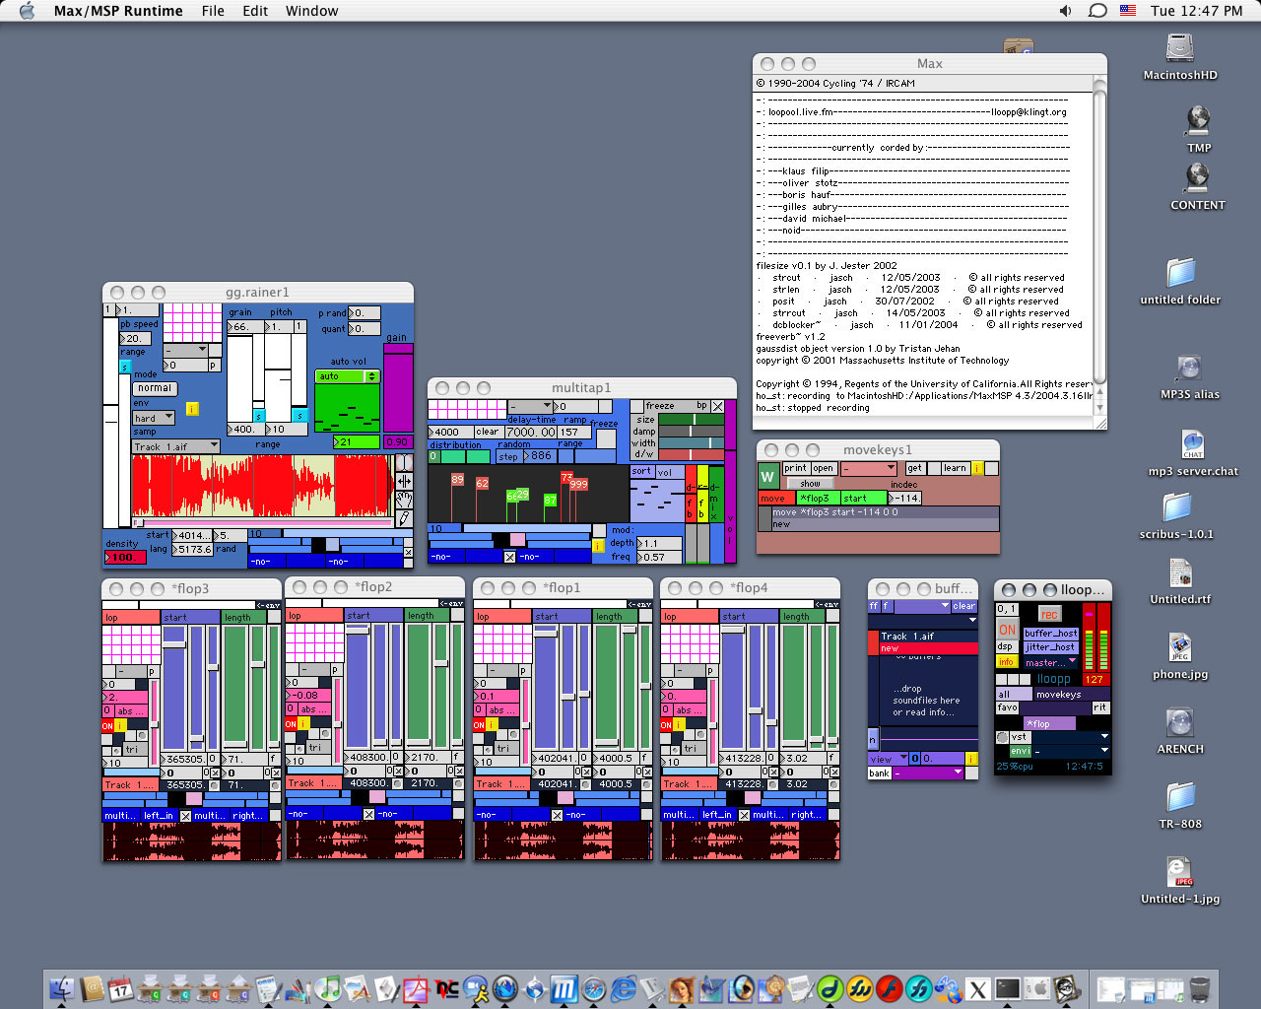Click the damp slider in multitap1
The width and height of the screenshot is (1261, 1009).
click(x=691, y=431)
